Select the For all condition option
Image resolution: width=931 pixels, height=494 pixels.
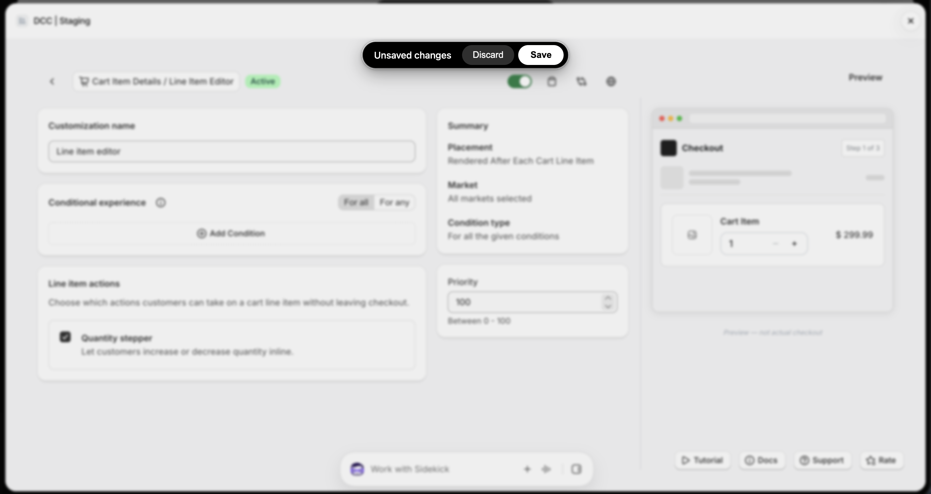356,202
